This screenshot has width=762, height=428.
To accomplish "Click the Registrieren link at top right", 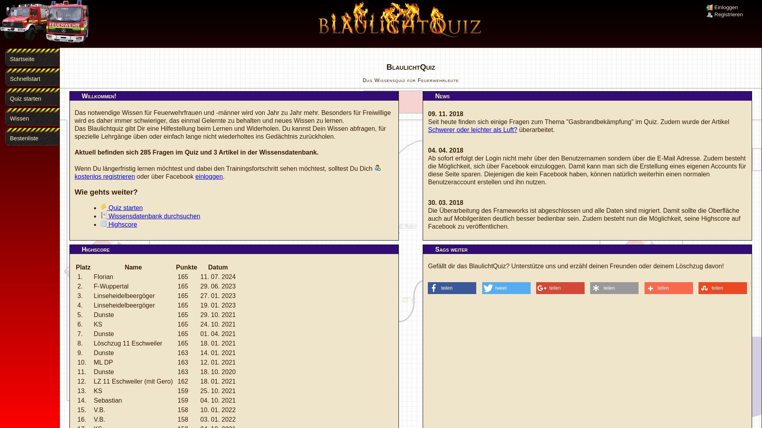I will tap(728, 15).
